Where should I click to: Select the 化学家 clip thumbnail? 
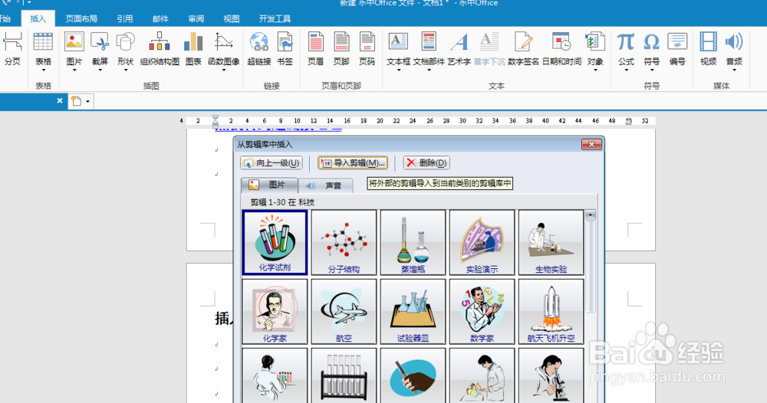coord(275,311)
